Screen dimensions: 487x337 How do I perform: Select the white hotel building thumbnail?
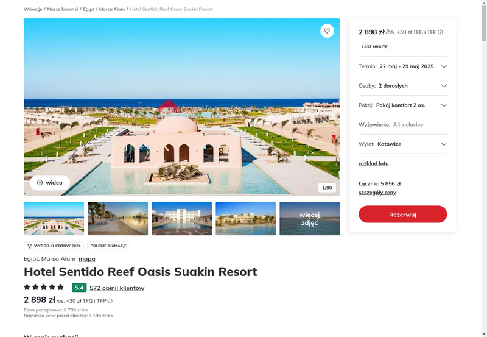pyautogui.click(x=181, y=219)
